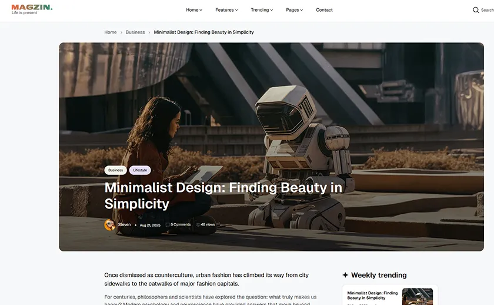This screenshot has height=305, width=494.
Task: Click breadcrumb chevron after Home
Action: pyautogui.click(x=121, y=32)
